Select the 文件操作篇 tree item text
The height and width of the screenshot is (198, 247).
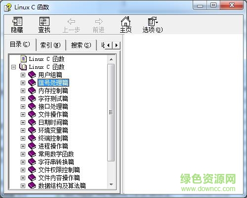pyautogui.click(x=53, y=114)
